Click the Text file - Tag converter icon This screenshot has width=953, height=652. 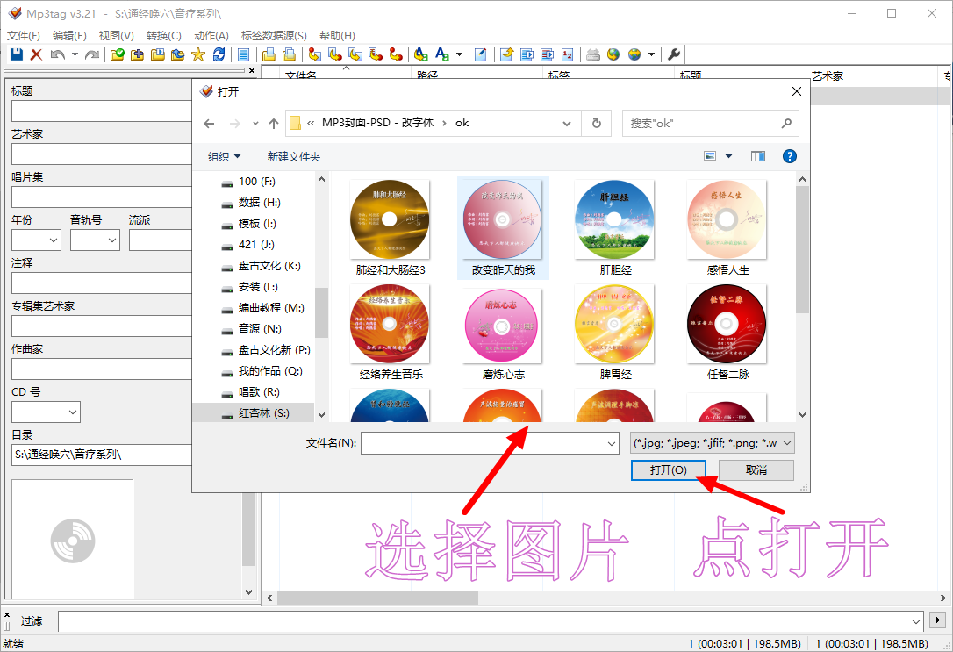376,54
